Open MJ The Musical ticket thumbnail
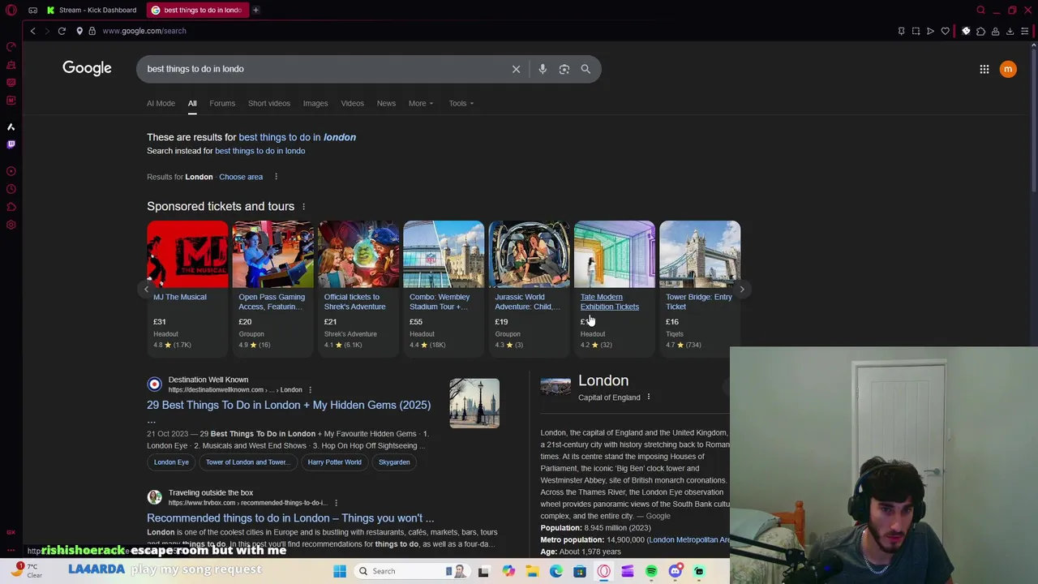1038x584 pixels. click(187, 254)
